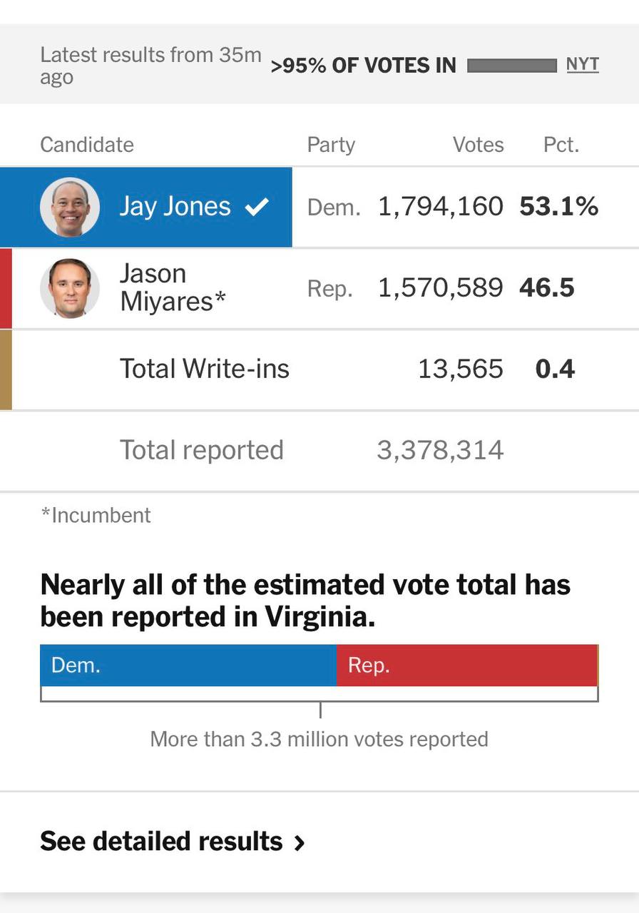This screenshot has width=639, height=913.
Task: Click the gold marker beside Write-ins
Action: point(6,369)
